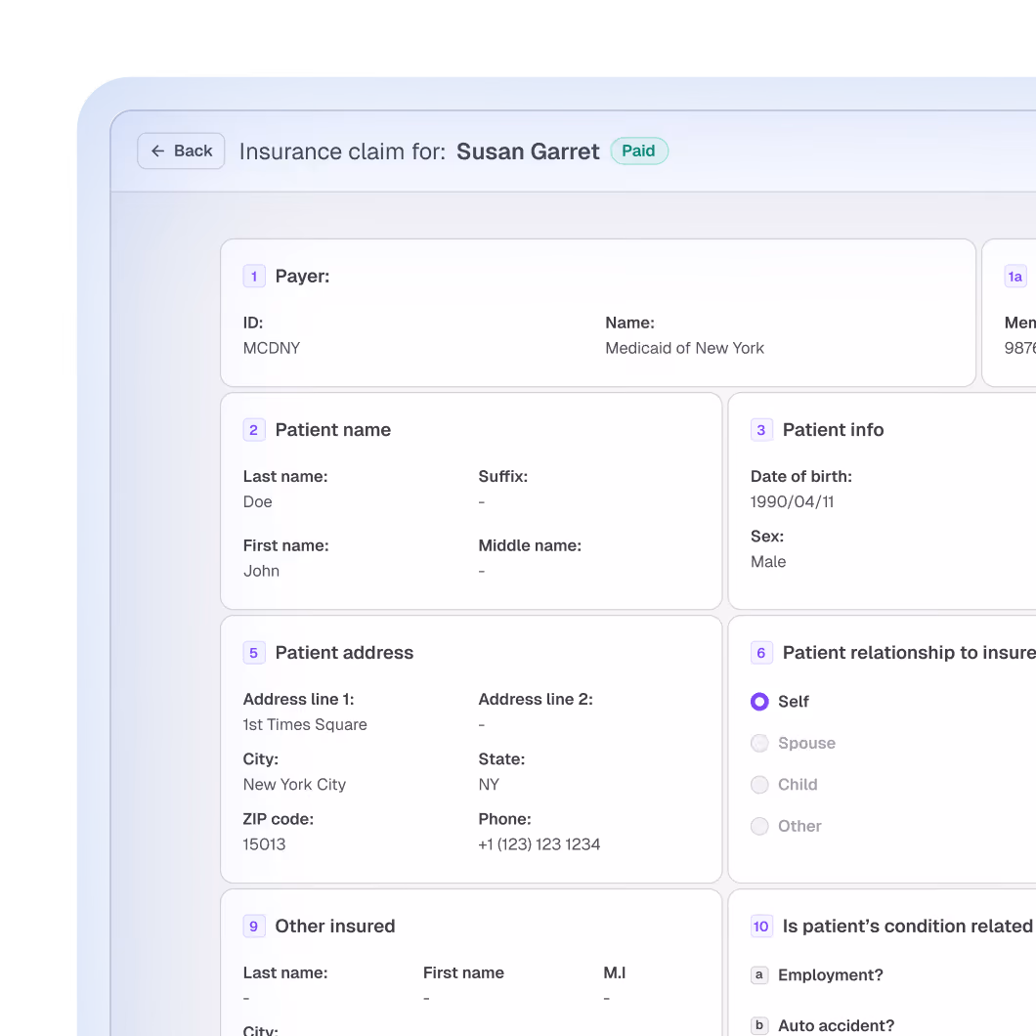Click payer ID value MCDNY
The image size is (1036, 1036).
click(x=272, y=348)
